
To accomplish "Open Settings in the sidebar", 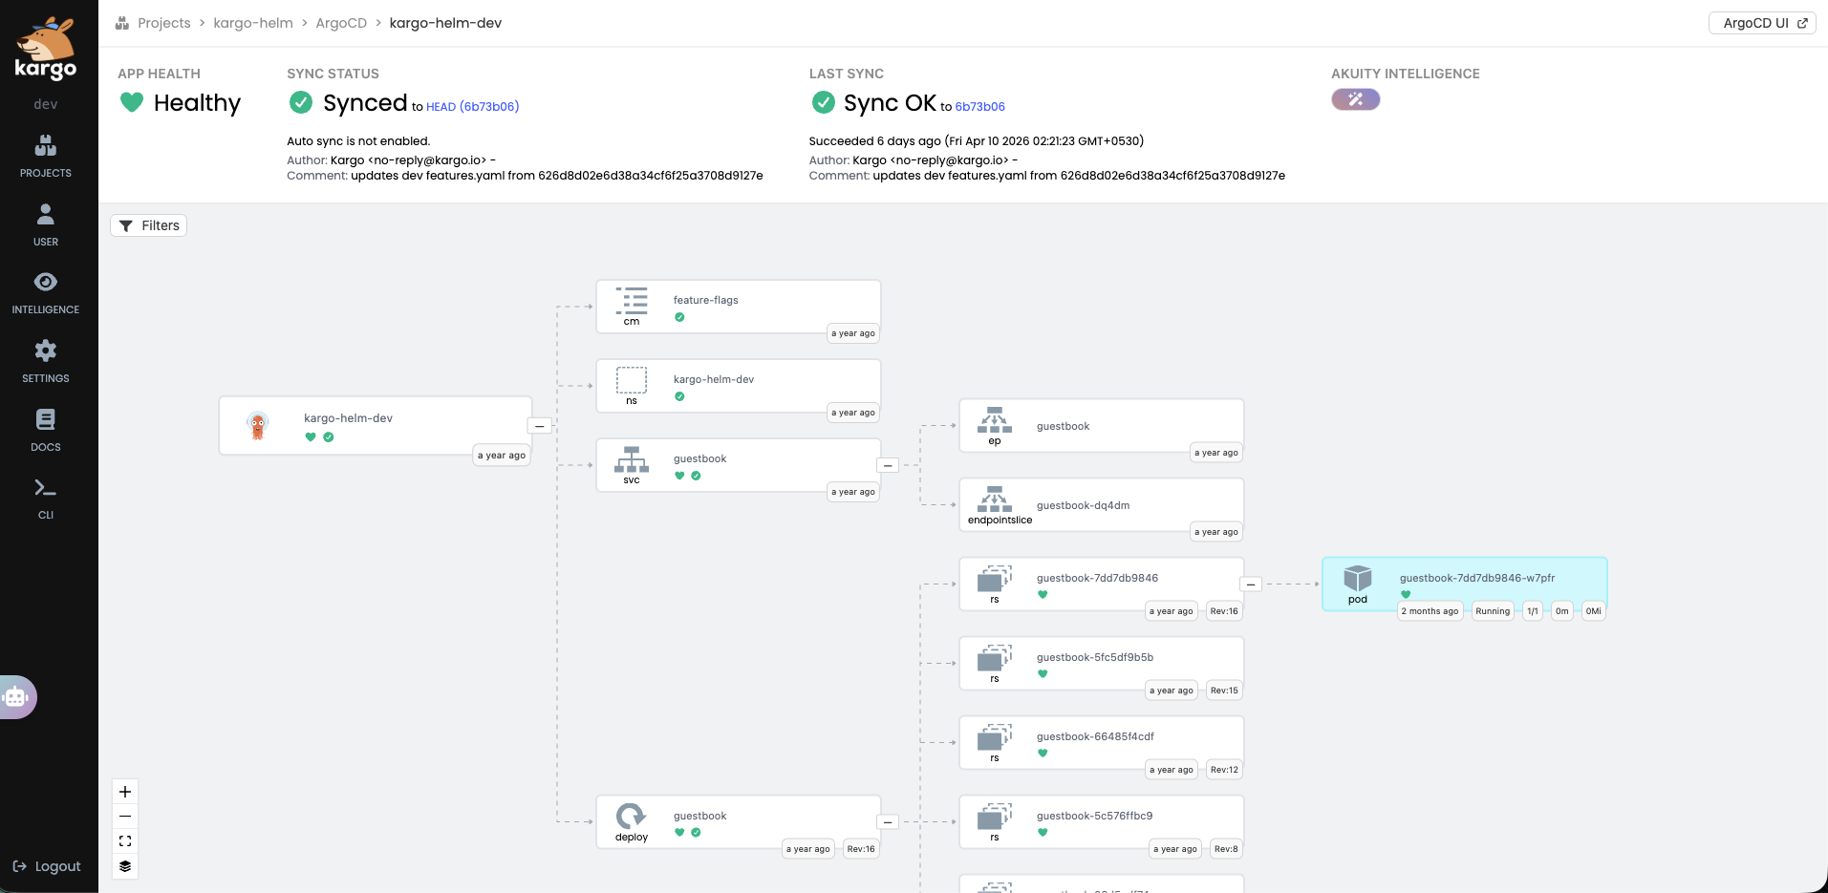I will (x=46, y=362).
